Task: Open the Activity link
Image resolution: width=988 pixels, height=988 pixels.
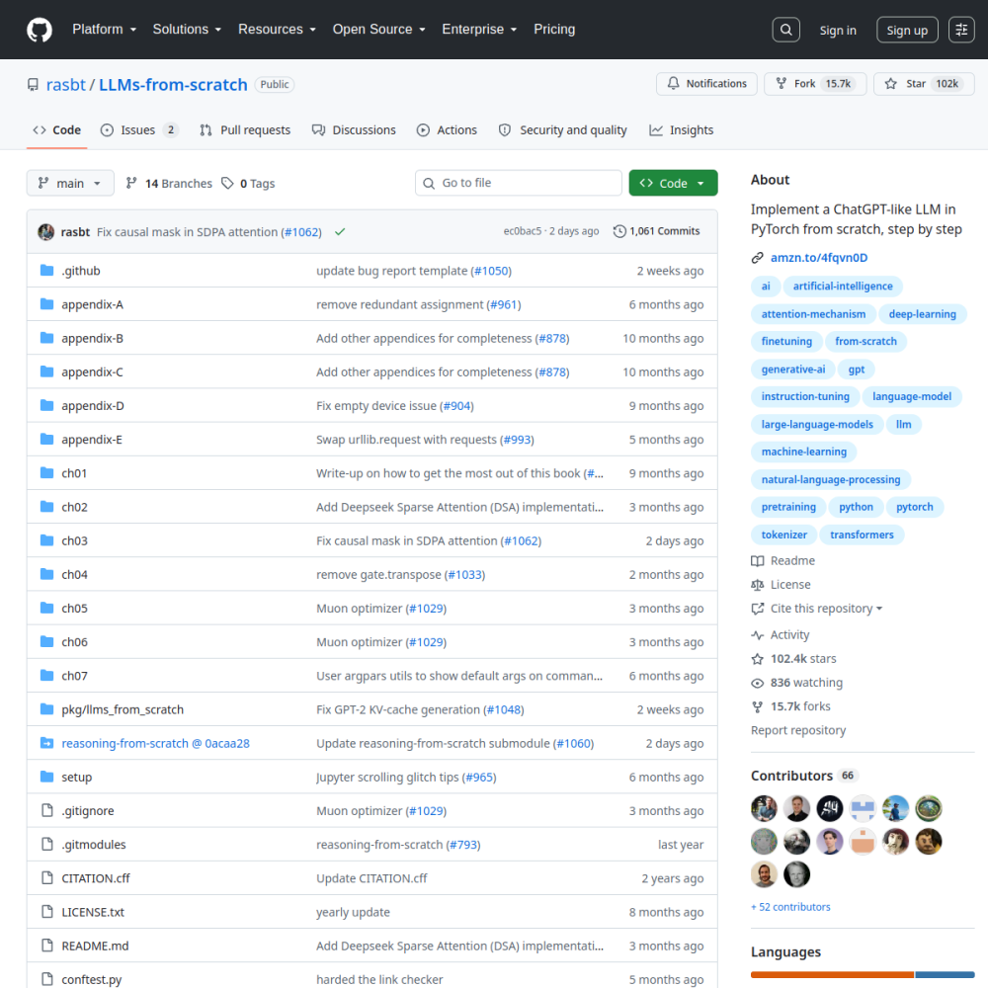Action: tap(781, 635)
